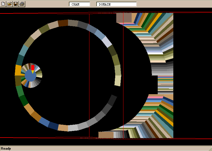Click the Open file folder icon
Screen dimensions: 212x151
point(9,4)
